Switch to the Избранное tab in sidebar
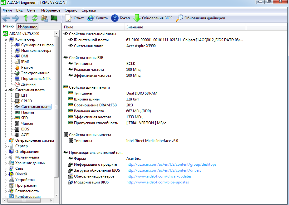This screenshot has width=289, height=205. [28, 27]
